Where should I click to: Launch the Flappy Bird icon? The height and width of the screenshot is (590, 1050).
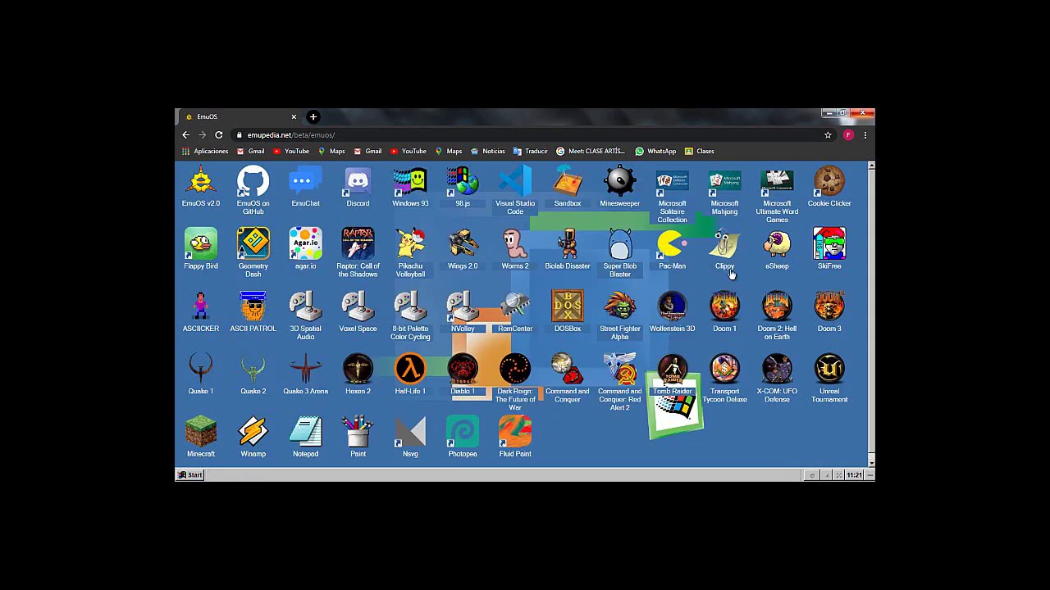pyautogui.click(x=201, y=249)
